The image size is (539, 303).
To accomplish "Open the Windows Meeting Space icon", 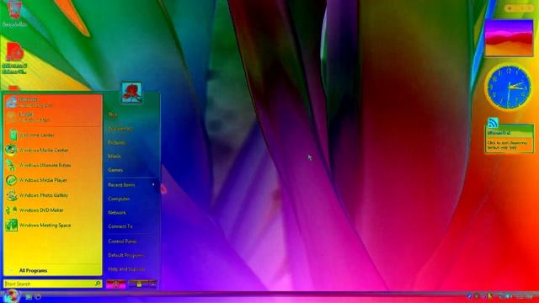I will [x=11, y=225].
